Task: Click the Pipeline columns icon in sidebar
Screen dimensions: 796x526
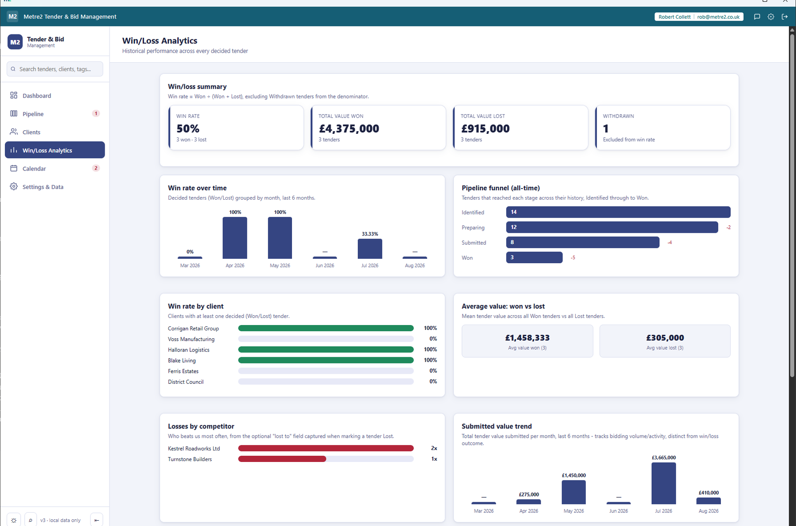Action: point(14,114)
